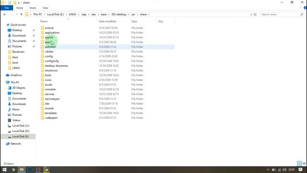Select the locale folder icon
The height and width of the screenshot is (173, 307).
[43, 85]
